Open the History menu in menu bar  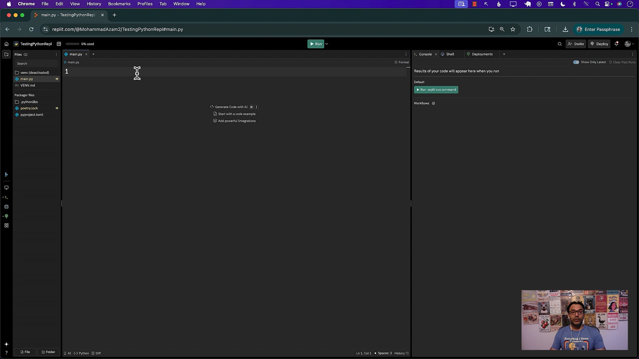[94, 4]
